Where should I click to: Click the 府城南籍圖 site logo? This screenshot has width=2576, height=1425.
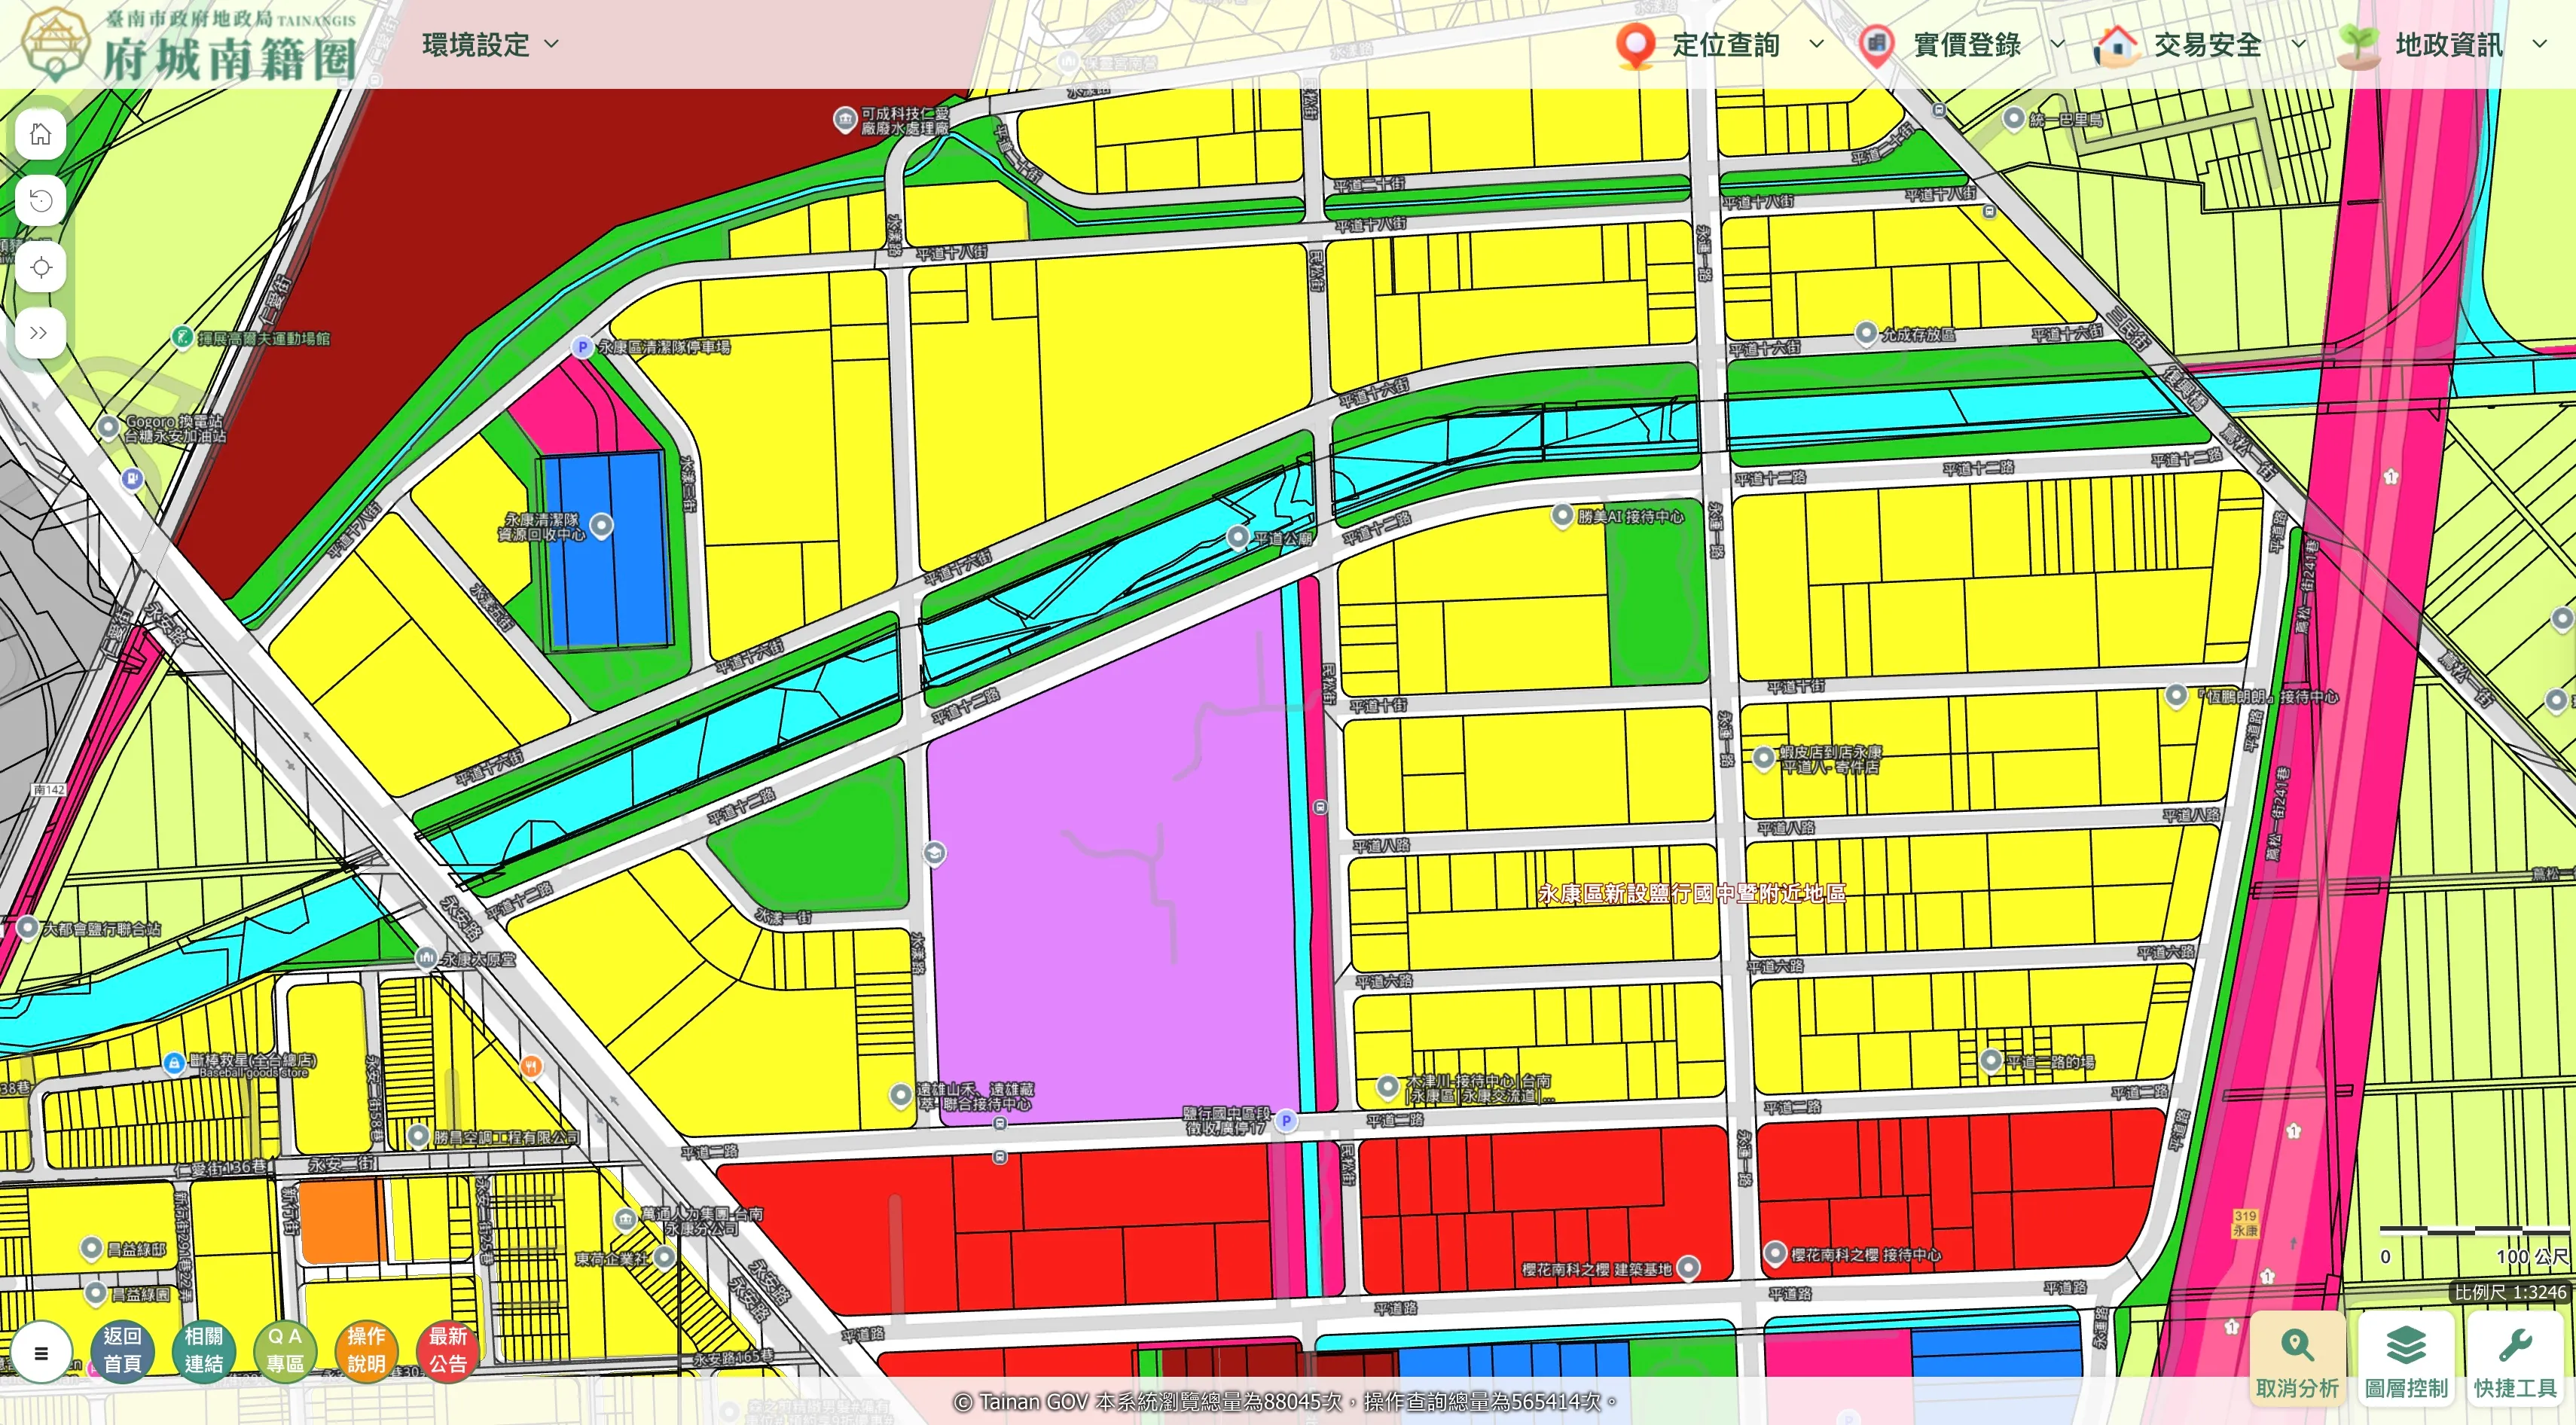pyautogui.click(x=190, y=45)
